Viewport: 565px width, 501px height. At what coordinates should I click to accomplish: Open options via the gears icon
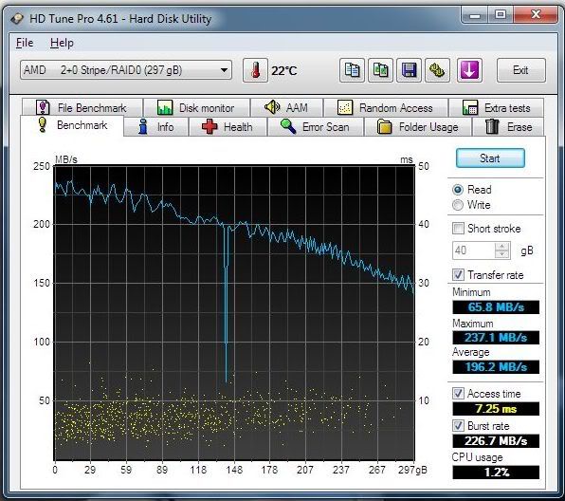click(437, 70)
